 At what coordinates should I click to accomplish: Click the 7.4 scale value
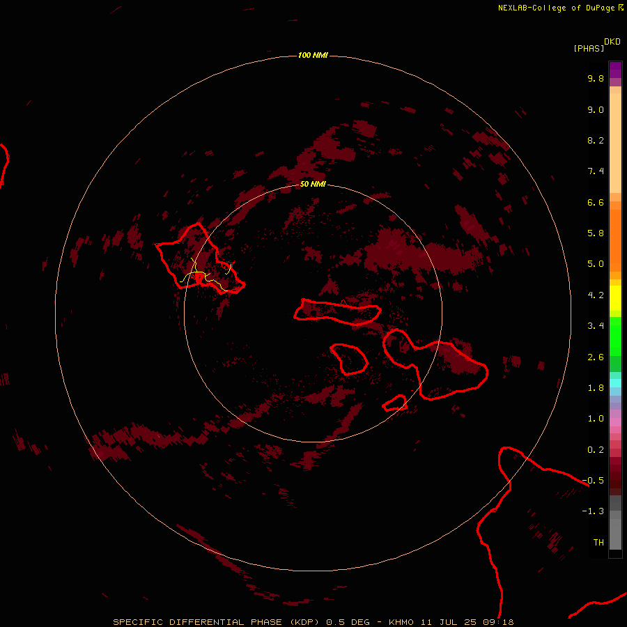(596, 171)
